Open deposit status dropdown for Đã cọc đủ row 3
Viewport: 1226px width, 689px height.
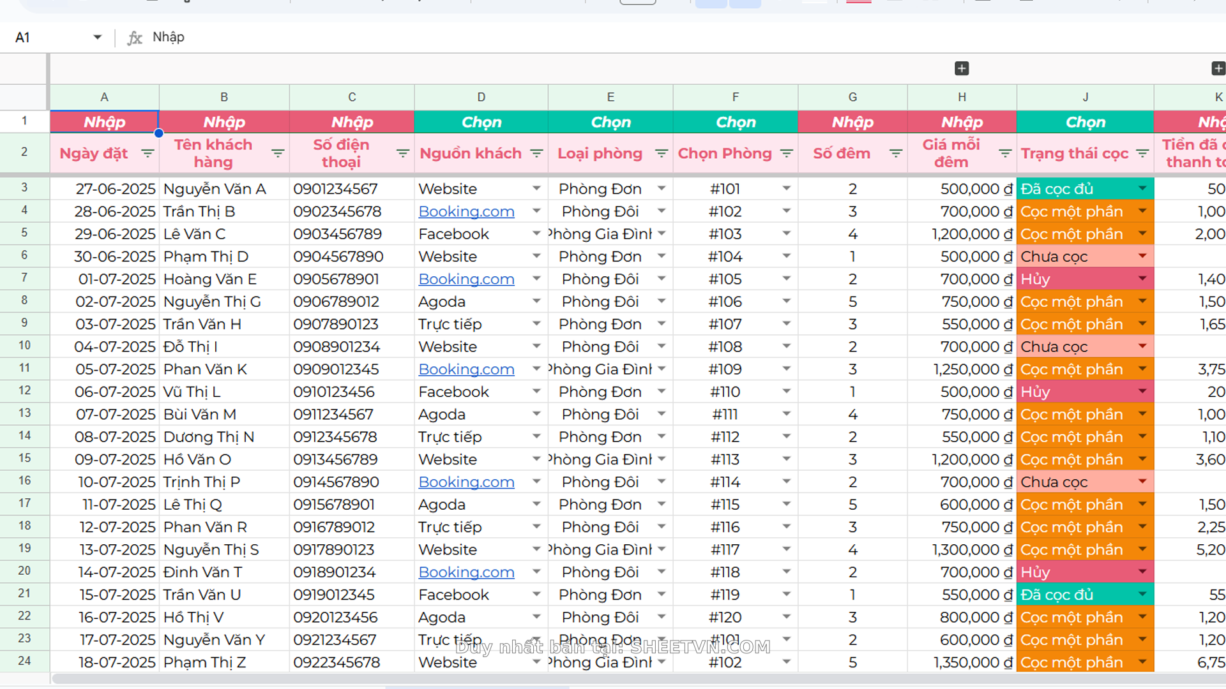[x=1142, y=189]
